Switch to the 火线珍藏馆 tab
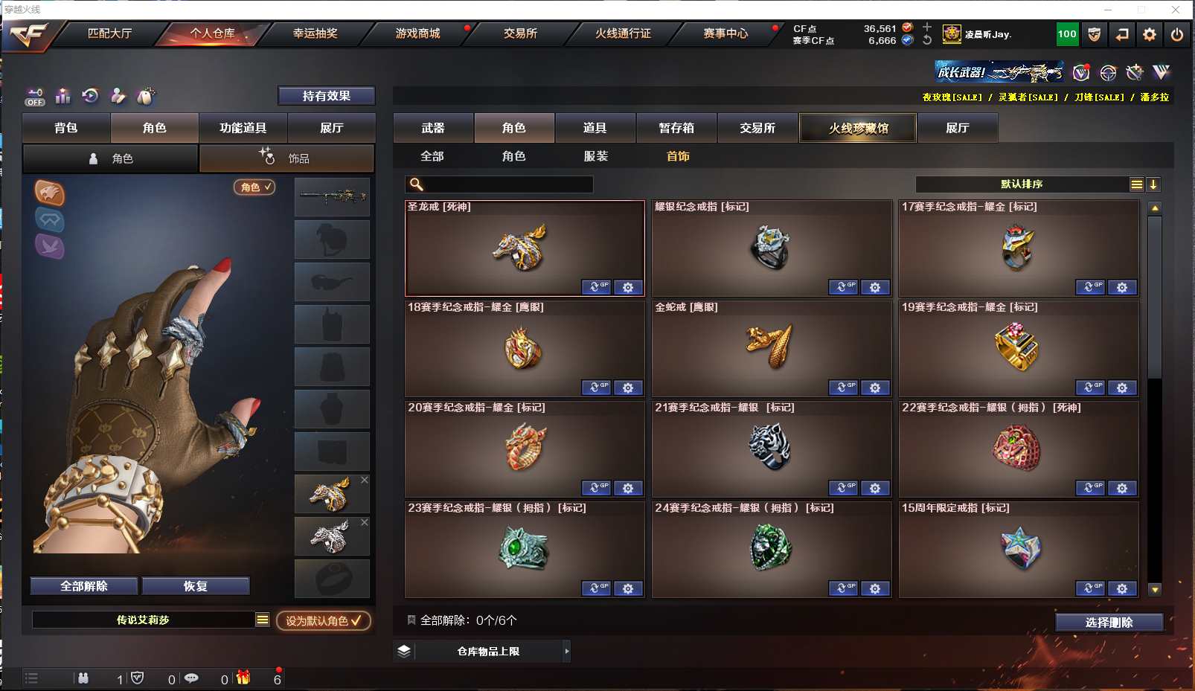This screenshot has height=691, width=1195. pyautogui.click(x=859, y=128)
